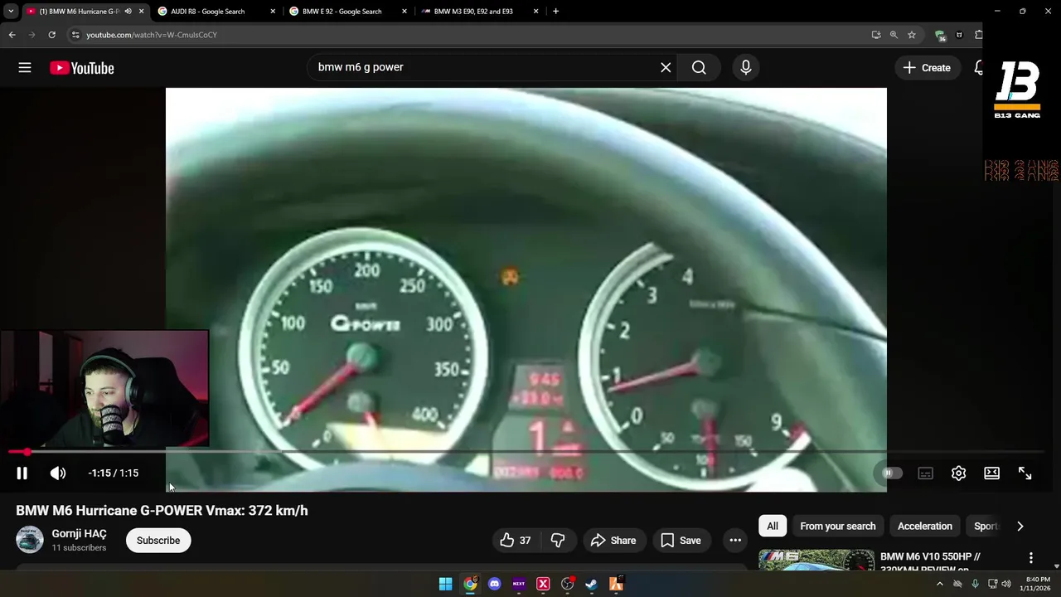Exit full browser view with the collapse icon
Image resolution: width=1061 pixels, height=597 pixels.
point(1025,473)
